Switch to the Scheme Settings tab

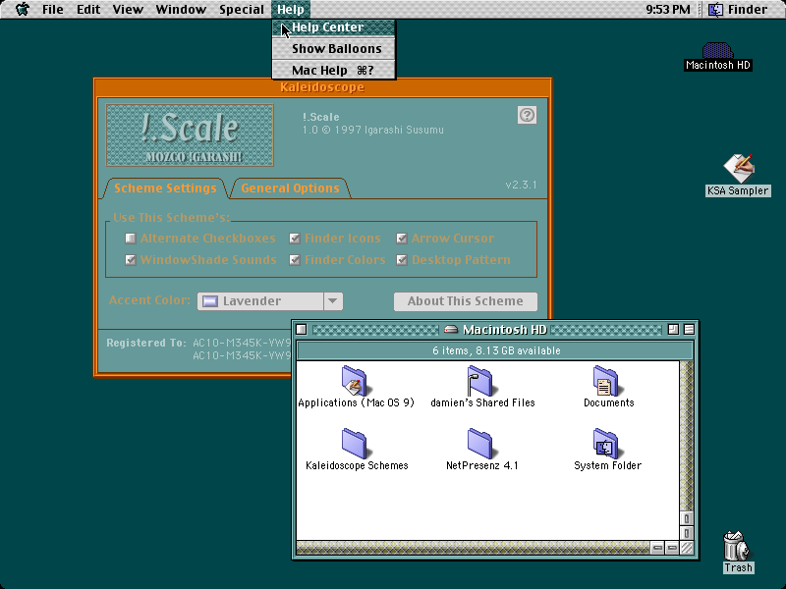(165, 188)
